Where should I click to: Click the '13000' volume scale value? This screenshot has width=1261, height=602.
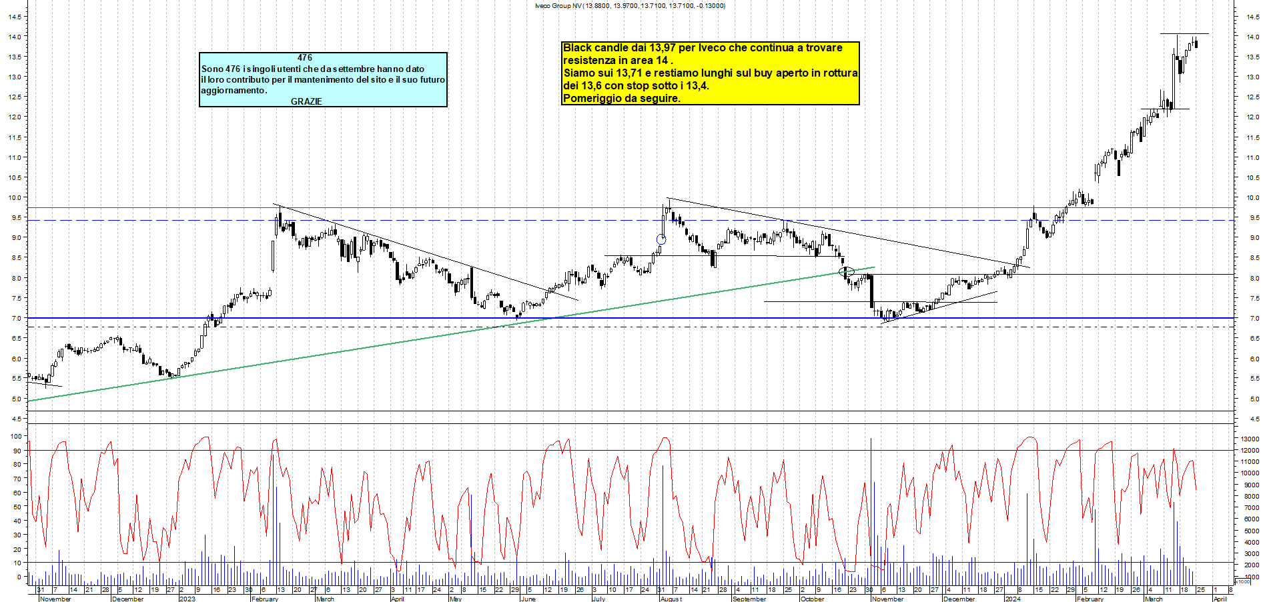coord(1249,439)
